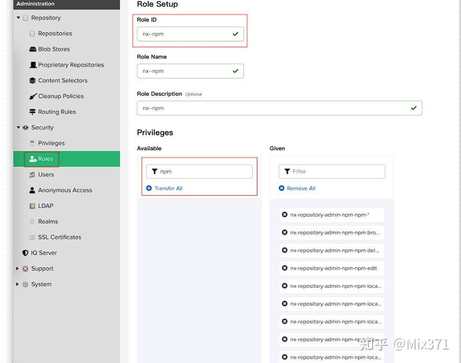The height and width of the screenshot is (363, 461).
Task: Click the Transfer All link
Action: [169, 188]
